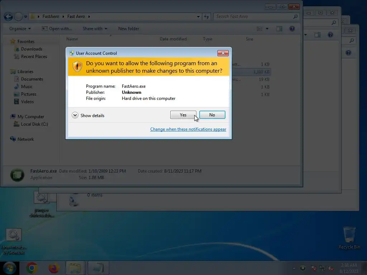
Task: Click Windows Start button
Action: click(x=9, y=268)
